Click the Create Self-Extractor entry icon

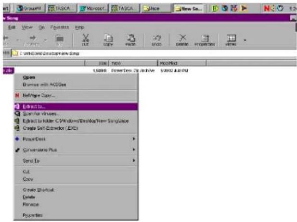17,128
